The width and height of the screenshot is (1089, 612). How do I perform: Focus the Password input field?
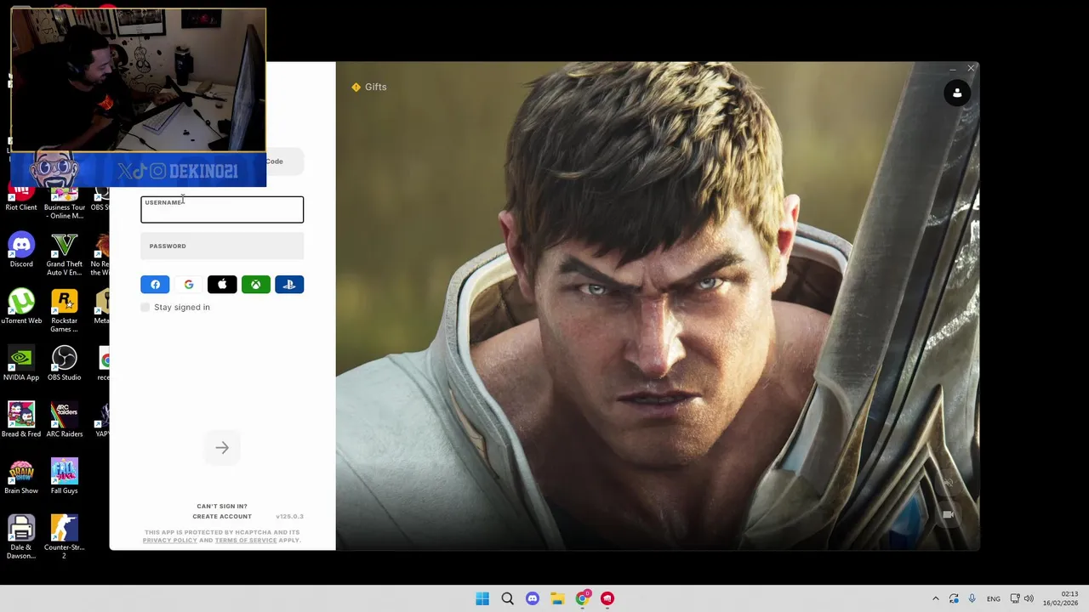pos(222,246)
